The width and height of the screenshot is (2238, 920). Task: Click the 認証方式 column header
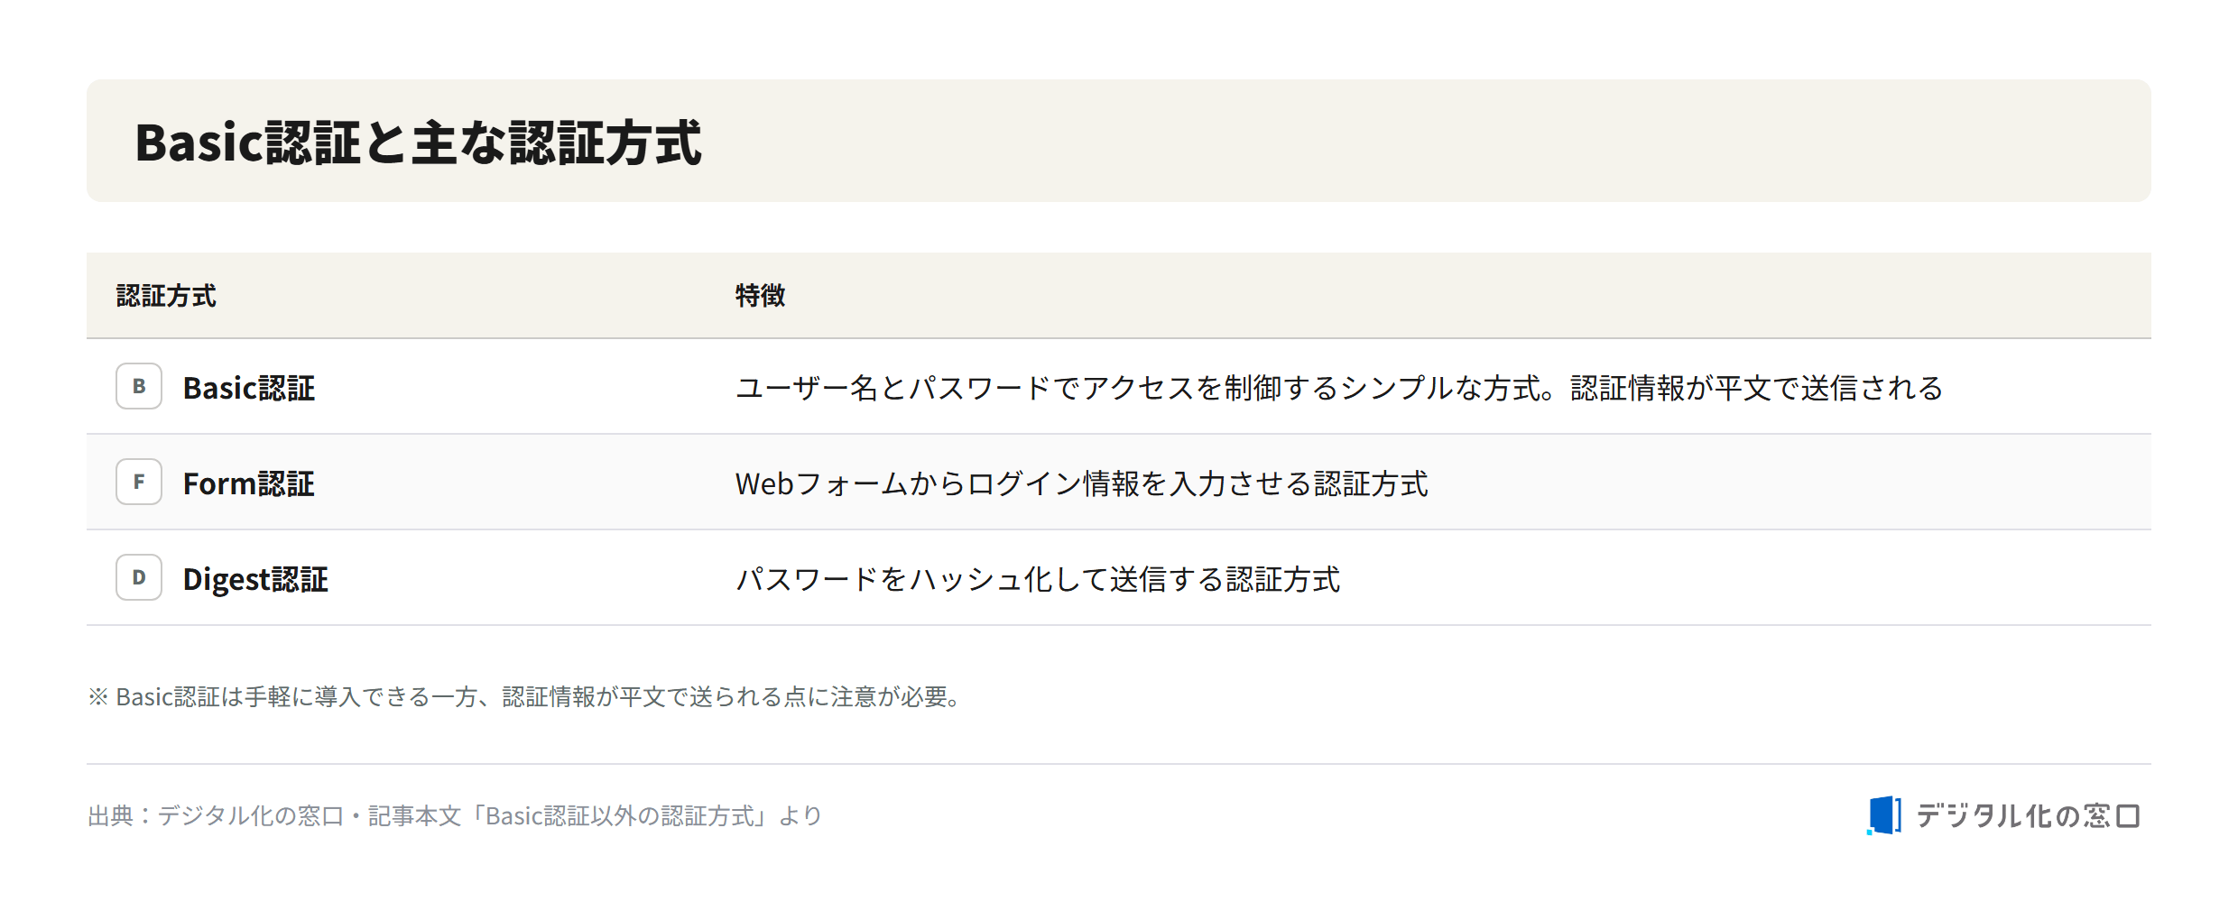tap(166, 296)
